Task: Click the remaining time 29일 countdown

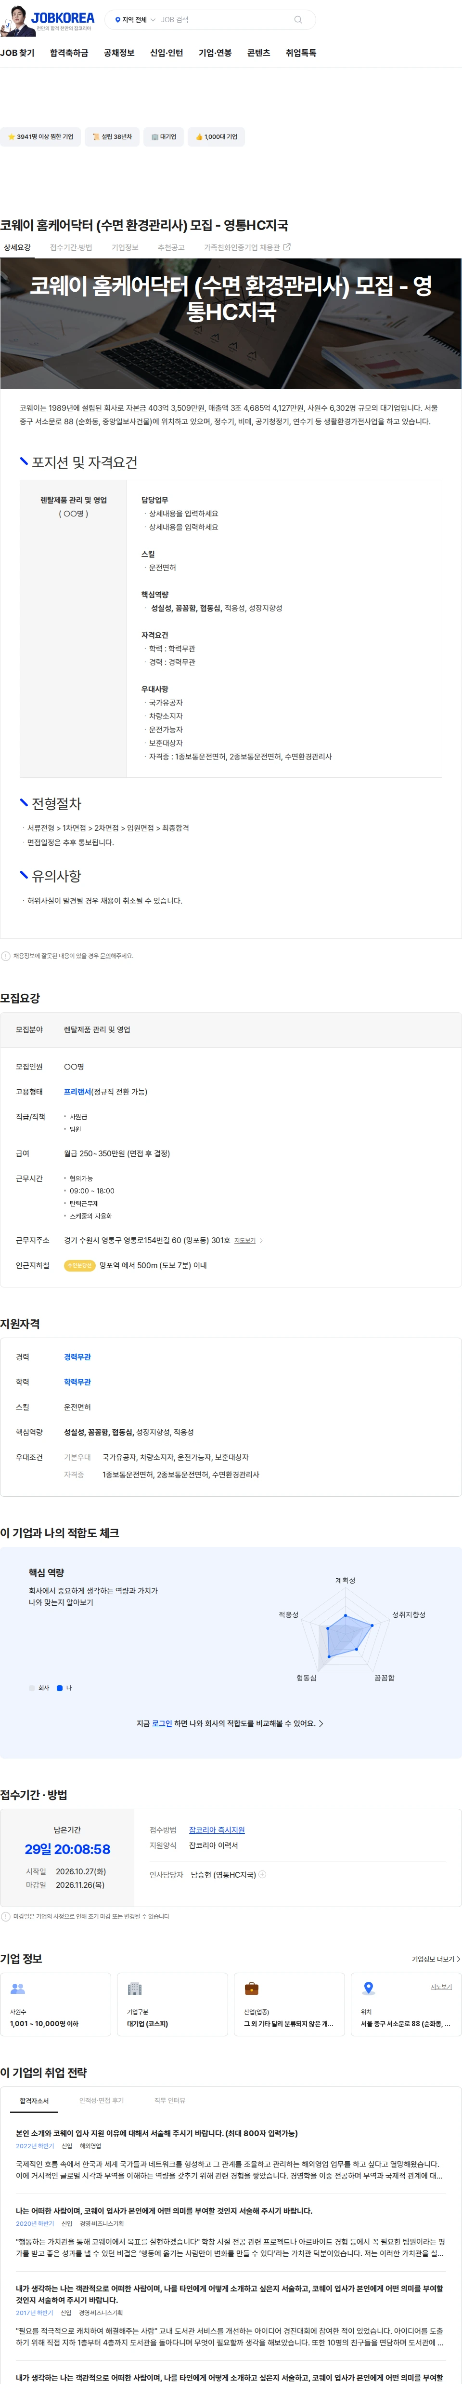Action: [x=67, y=1849]
